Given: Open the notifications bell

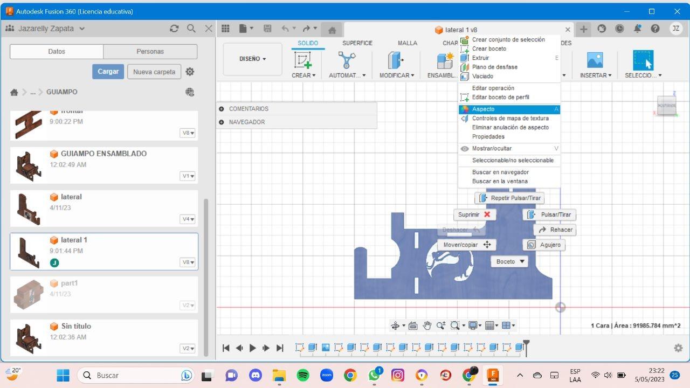Looking at the screenshot, I should (x=638, y=29).
